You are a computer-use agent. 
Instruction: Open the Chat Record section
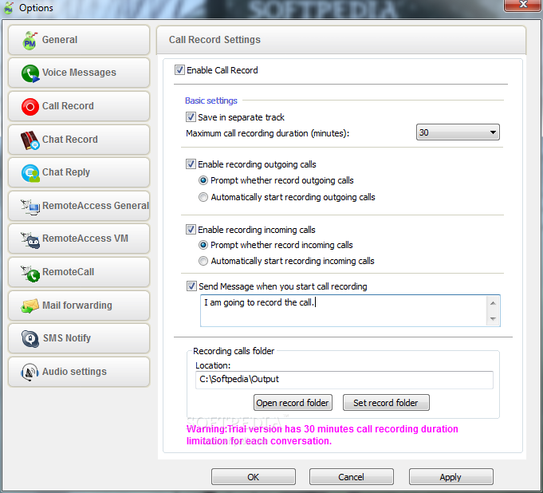point(79,140)
